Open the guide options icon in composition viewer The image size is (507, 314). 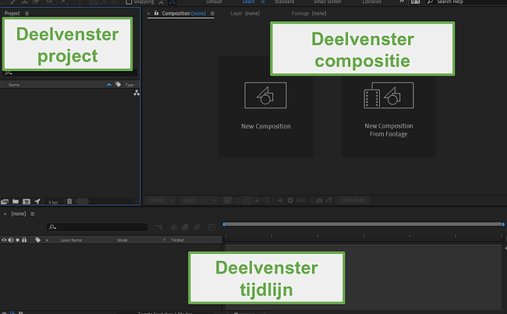click(267, 200)
